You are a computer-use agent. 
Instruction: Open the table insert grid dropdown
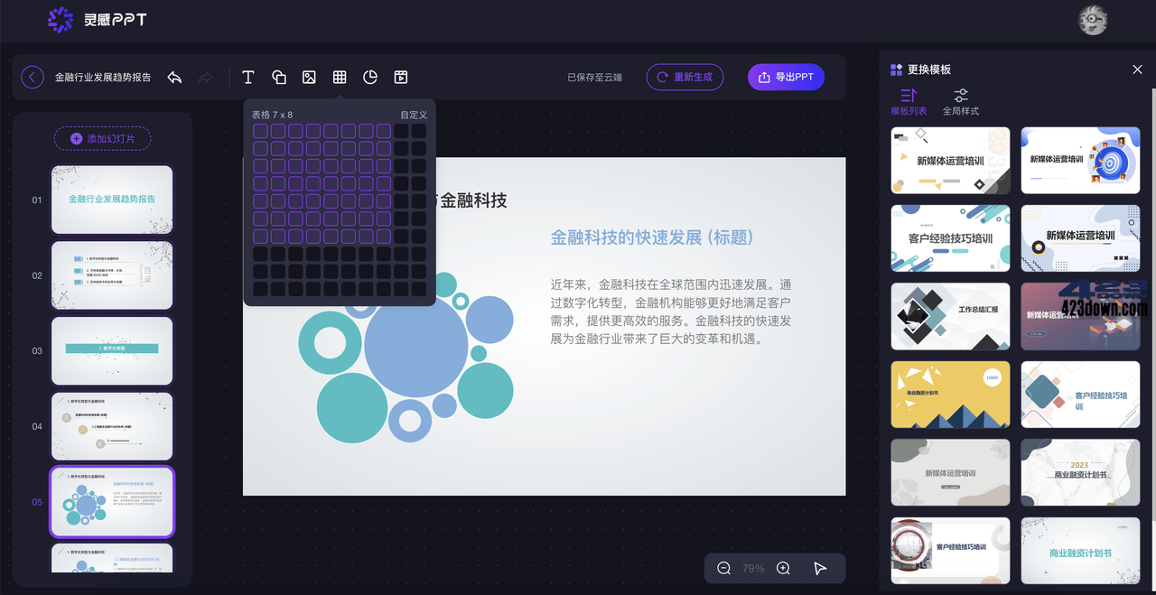tap(340, 77)
